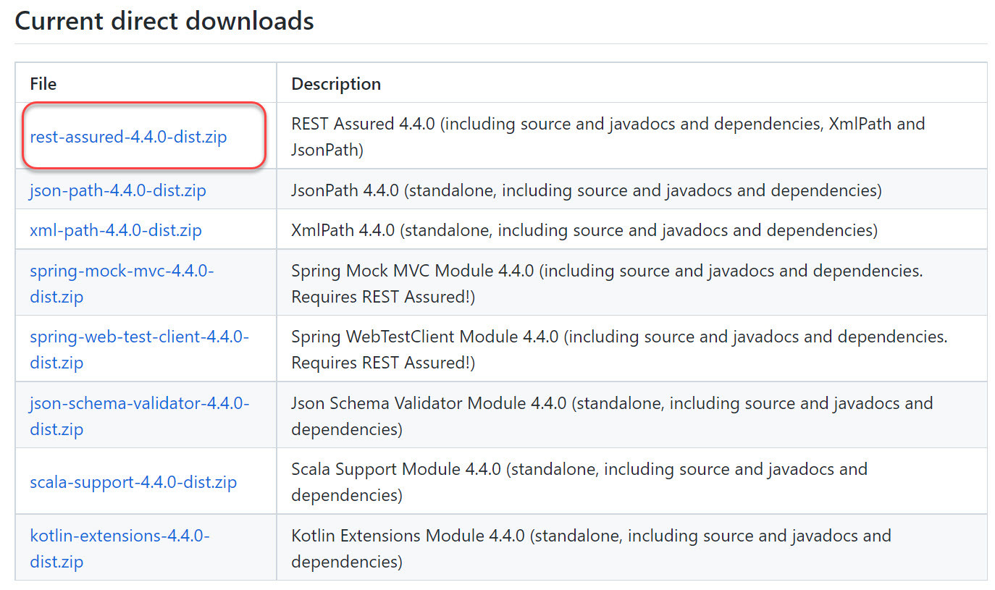Screen dimensions: 995x590
Task: Click the 'Current direct downloads' heading
Action: 164,21
